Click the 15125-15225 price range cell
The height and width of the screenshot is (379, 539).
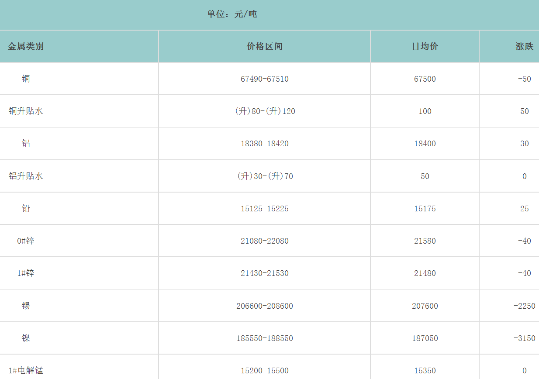tap(265, 209)
